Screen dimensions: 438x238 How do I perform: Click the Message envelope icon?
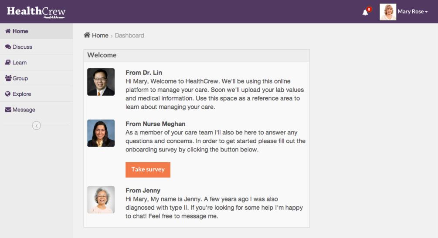pos(8,110)
